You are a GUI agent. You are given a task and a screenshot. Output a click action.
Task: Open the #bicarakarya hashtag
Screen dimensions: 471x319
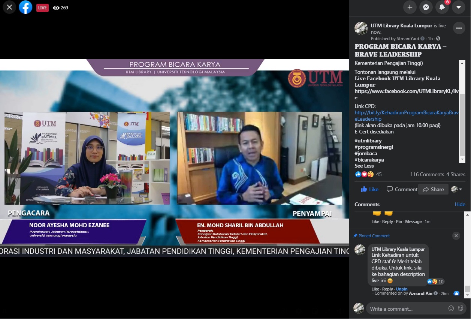[x=369, y=160]
